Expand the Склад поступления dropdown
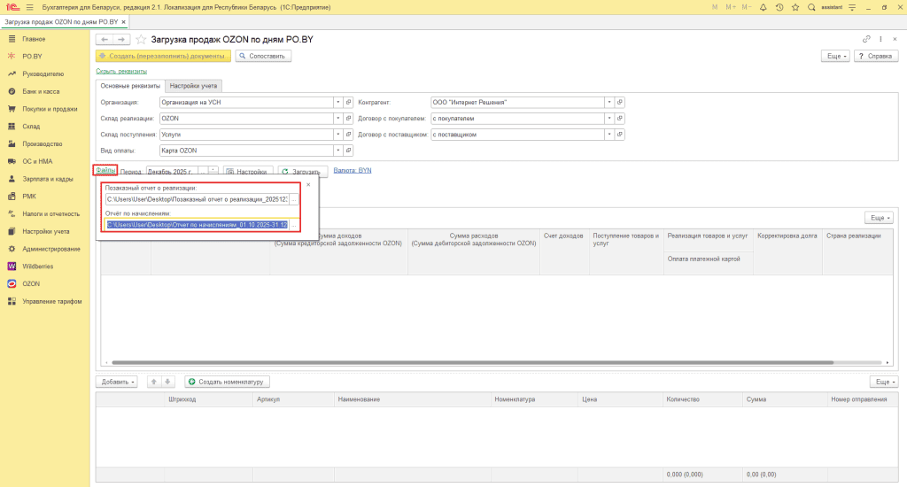Image resolution: width=907 pixels, height=487 pixels. 337,135
